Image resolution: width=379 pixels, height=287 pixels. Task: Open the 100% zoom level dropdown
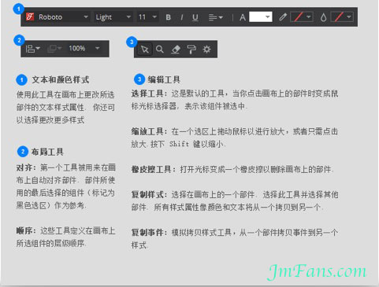click(84, 48)
